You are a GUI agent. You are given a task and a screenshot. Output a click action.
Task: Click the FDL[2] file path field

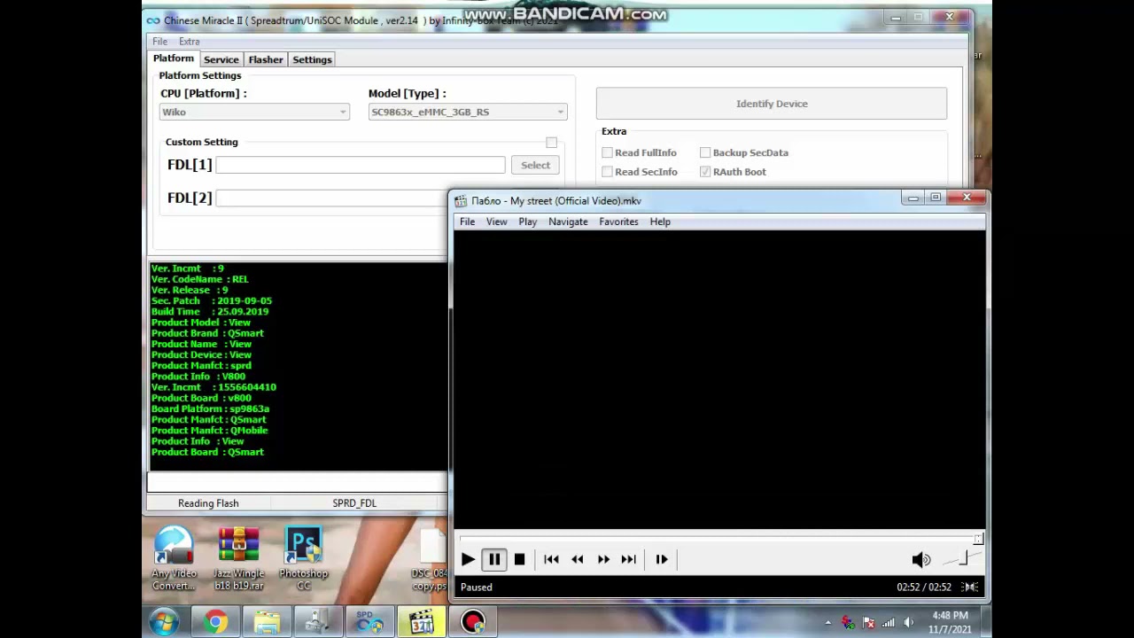tap(332, 198)
